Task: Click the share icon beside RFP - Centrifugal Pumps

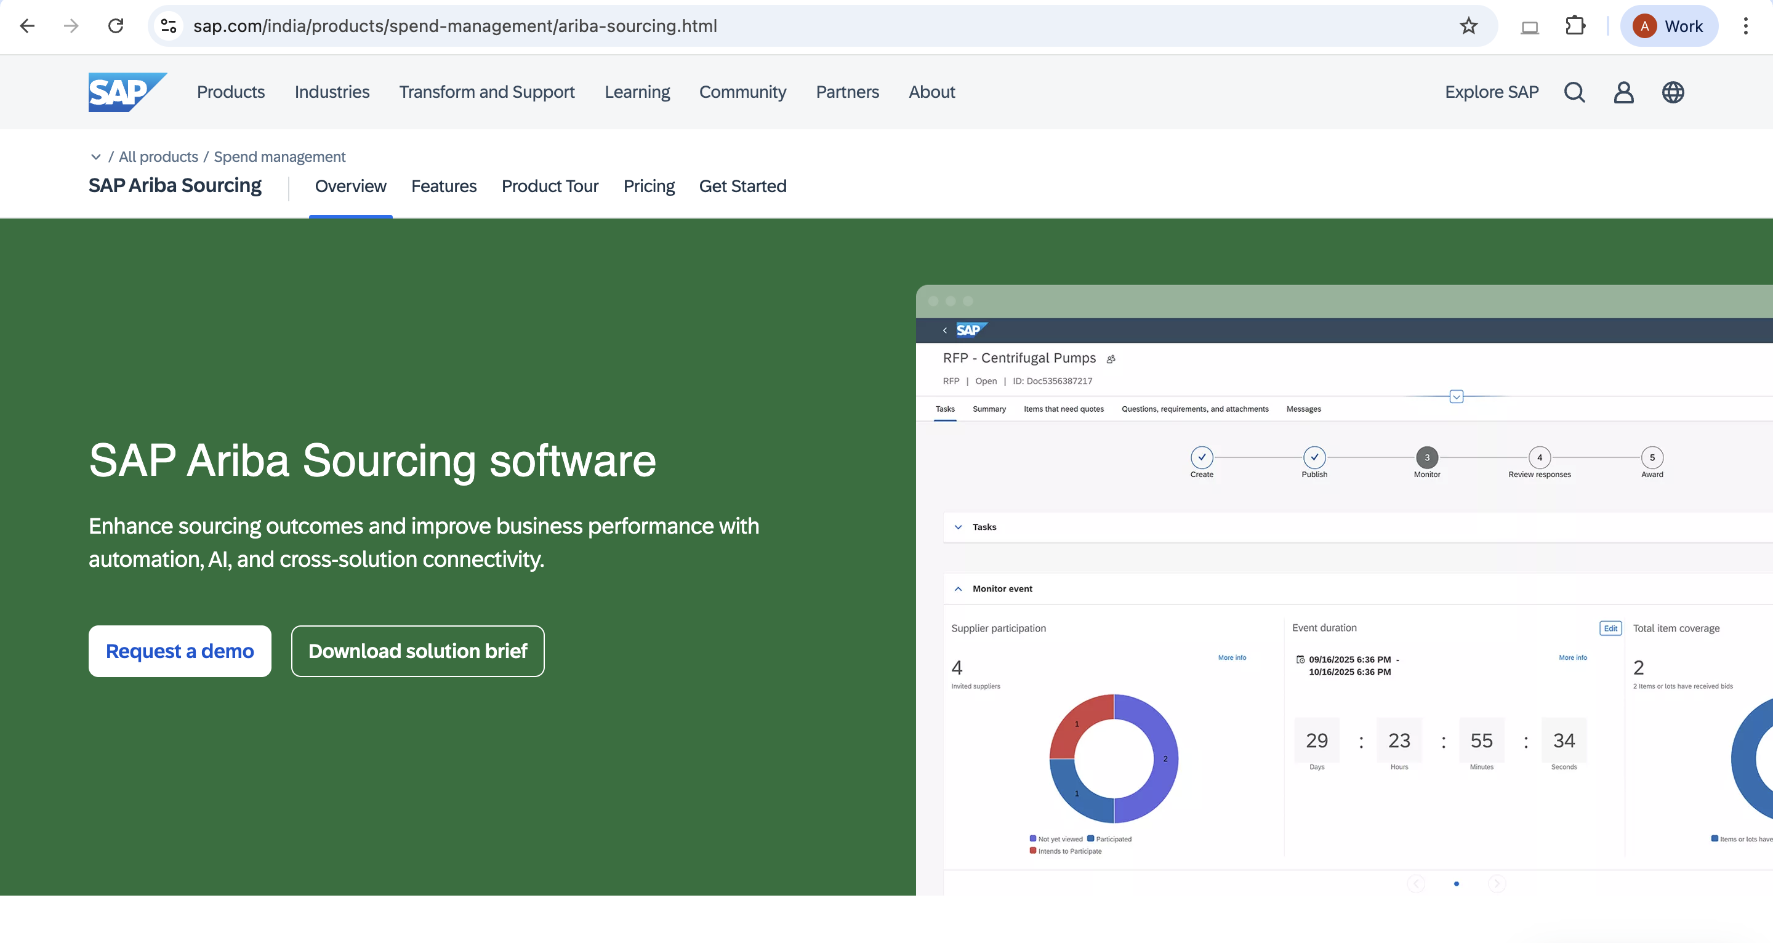Action: click(x=1109, y=359)
